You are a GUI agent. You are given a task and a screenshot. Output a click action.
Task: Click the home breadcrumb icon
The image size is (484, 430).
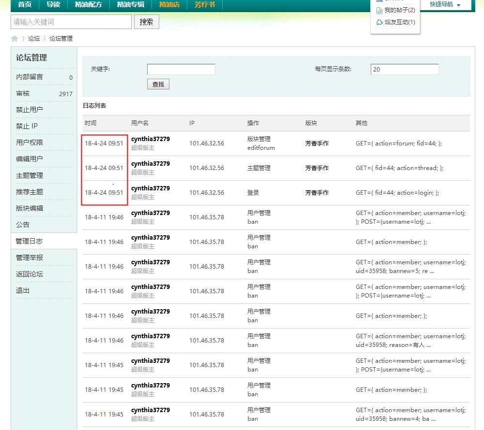click(14, 39)
